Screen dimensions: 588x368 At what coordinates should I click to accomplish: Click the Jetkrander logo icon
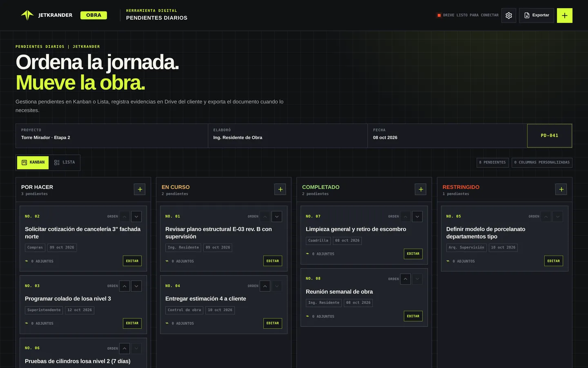pos(27,15)
